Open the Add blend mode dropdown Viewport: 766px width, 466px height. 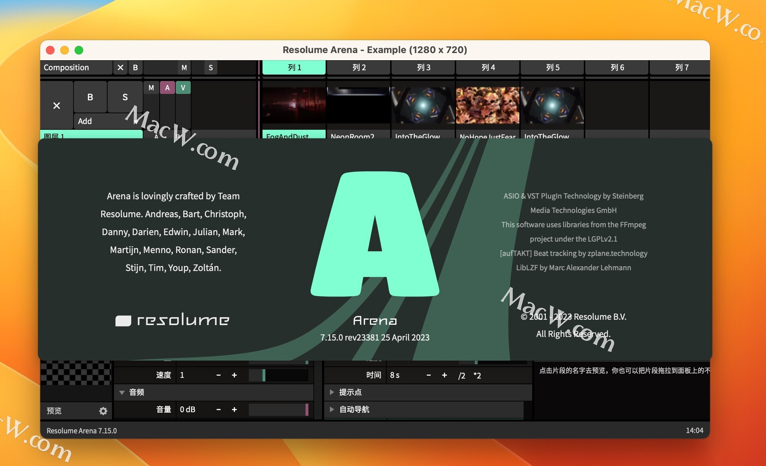click(x=108, y=121)
